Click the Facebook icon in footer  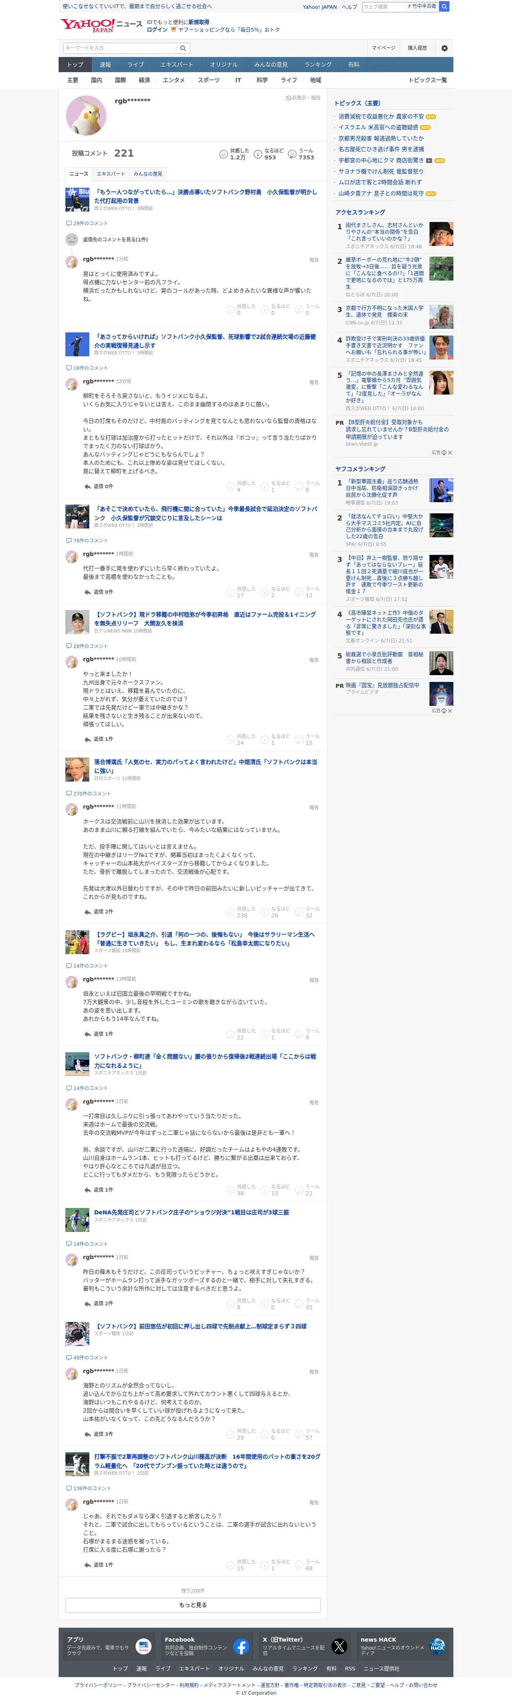coord(241,1646)
